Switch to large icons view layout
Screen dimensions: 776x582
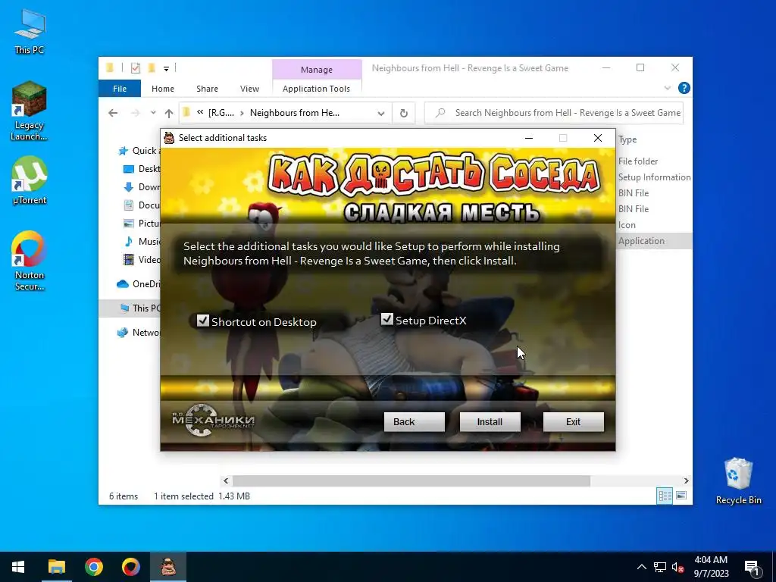[x=681, y=496]
